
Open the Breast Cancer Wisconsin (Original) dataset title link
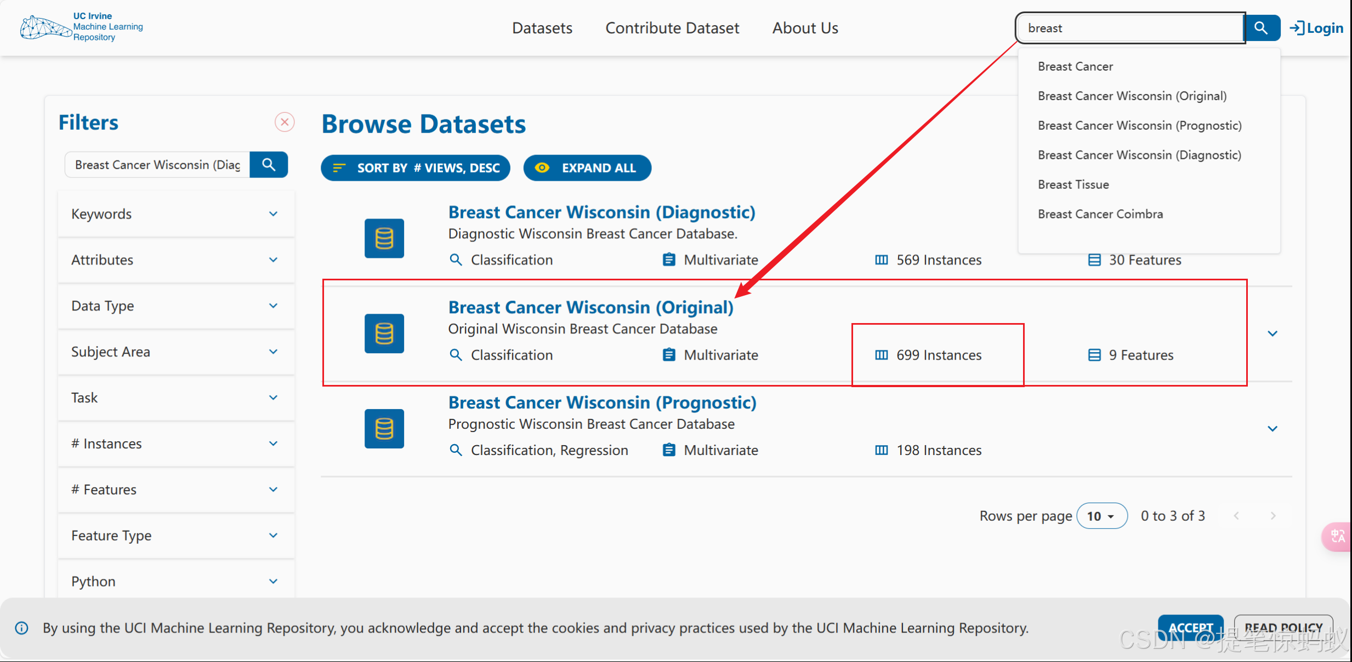590,308
